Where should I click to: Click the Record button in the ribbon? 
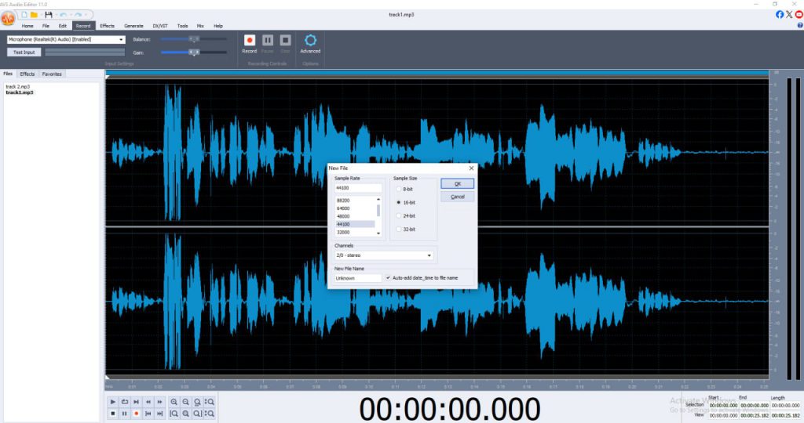click(x=250, y=42)
